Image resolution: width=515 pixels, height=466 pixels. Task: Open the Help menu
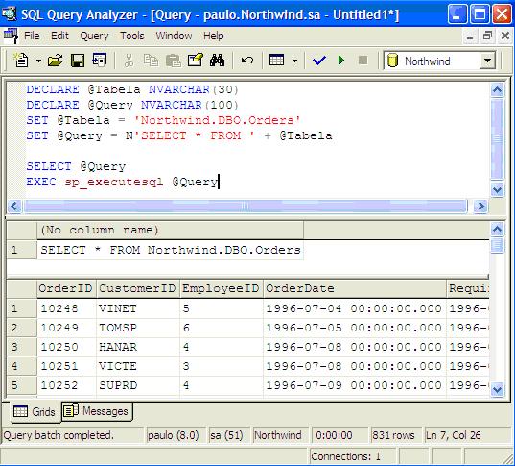click(x=214, y=36)
